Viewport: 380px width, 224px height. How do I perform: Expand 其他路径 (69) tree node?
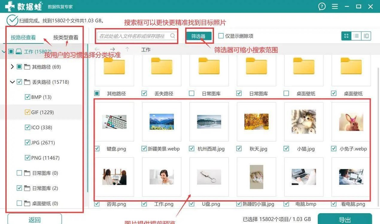pos(12,67)
